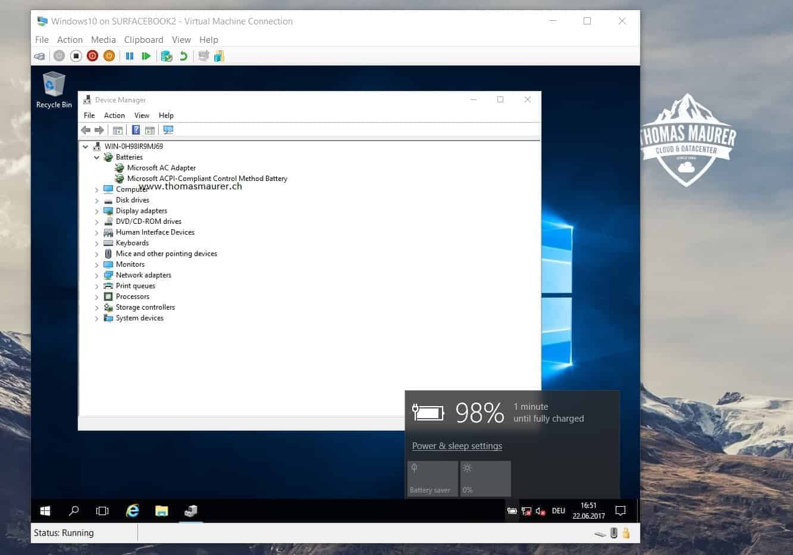Viewport: 793px width, 555px height.
Task: Expand the Display adapters category
Action: click(x=96, y=211)
